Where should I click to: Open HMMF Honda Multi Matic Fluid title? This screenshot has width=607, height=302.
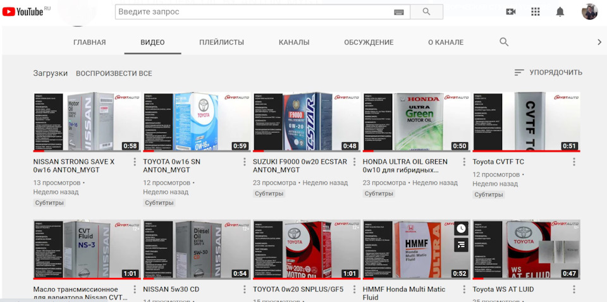coord(404,293)
